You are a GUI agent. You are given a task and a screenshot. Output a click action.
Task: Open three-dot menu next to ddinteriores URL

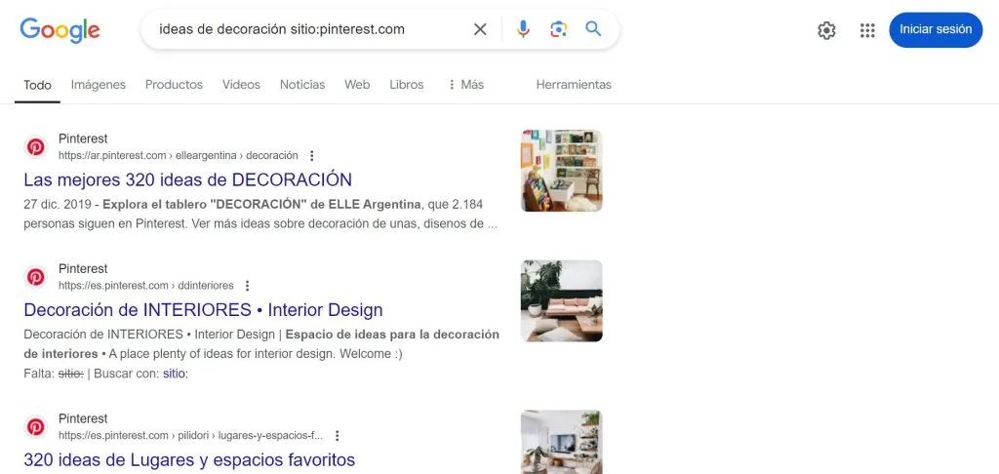[247, 286]
